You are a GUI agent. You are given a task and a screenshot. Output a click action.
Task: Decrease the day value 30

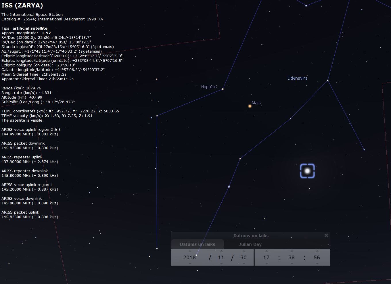[x=244, y=264]
